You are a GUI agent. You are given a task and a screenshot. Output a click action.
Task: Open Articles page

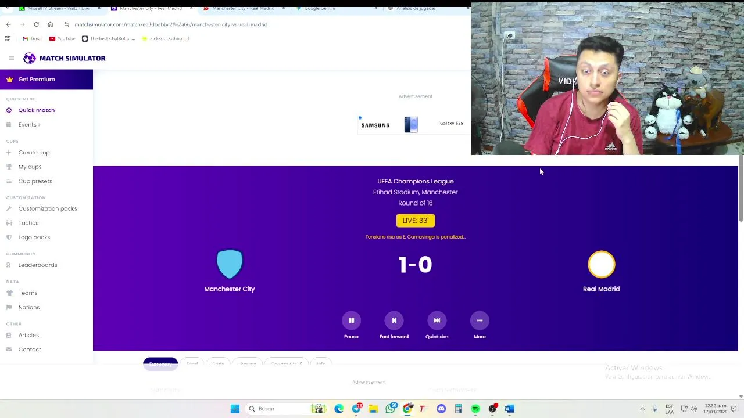[x=28, y=335]
